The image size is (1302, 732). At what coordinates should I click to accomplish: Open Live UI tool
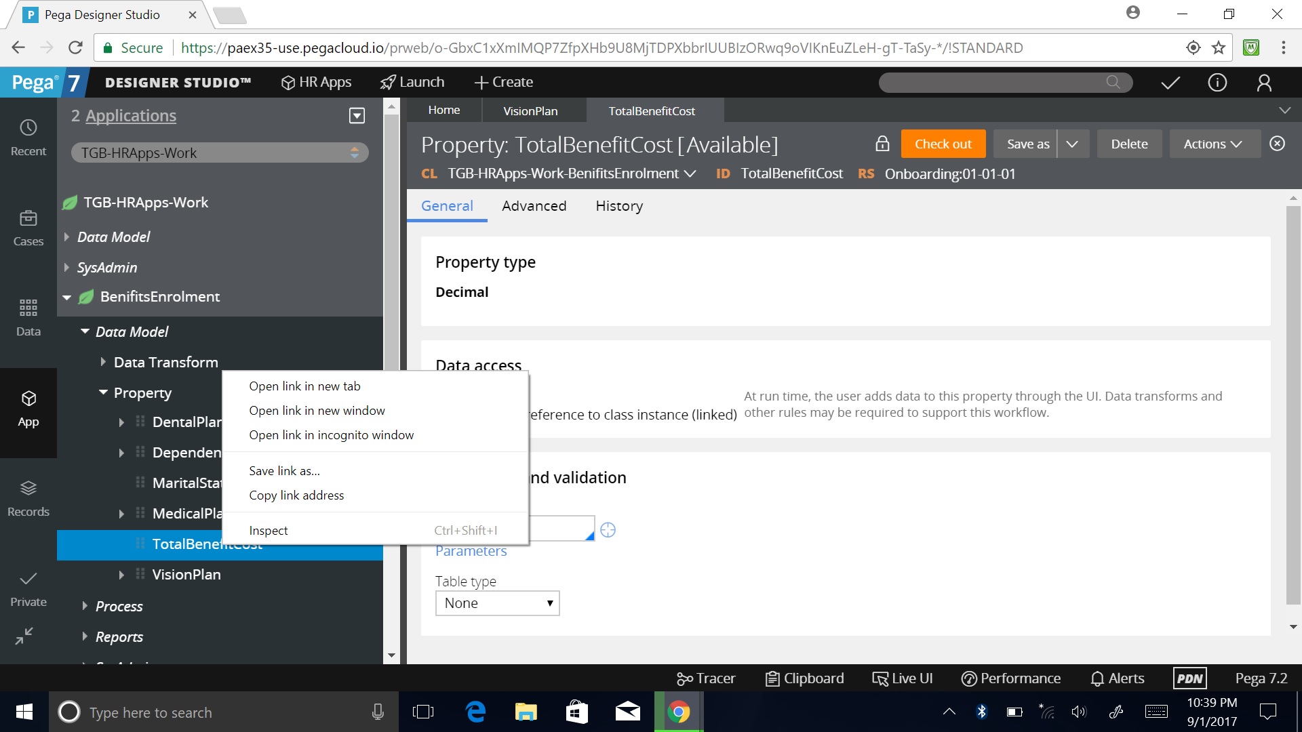(x=903, y=678)
